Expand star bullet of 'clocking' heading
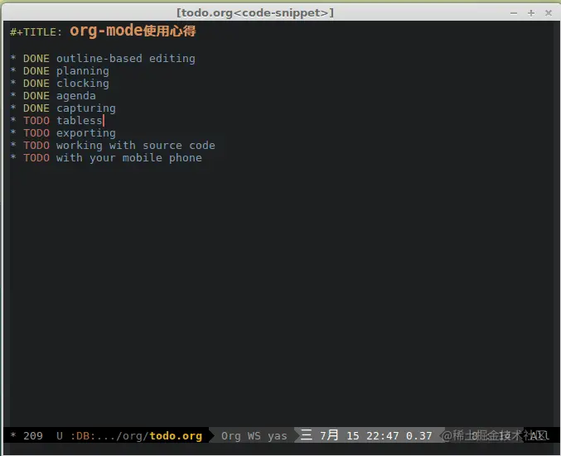The image size is (561, 456). point(13,83)
